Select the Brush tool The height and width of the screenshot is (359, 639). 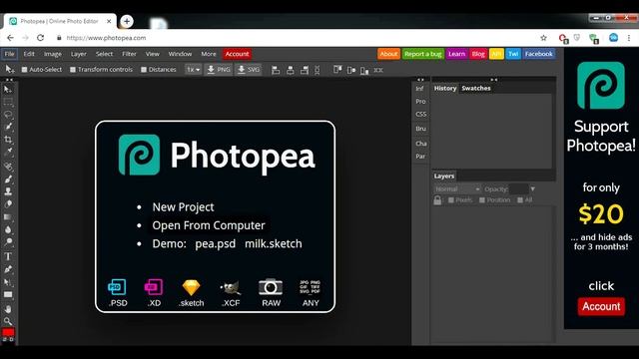coord(8,179)
